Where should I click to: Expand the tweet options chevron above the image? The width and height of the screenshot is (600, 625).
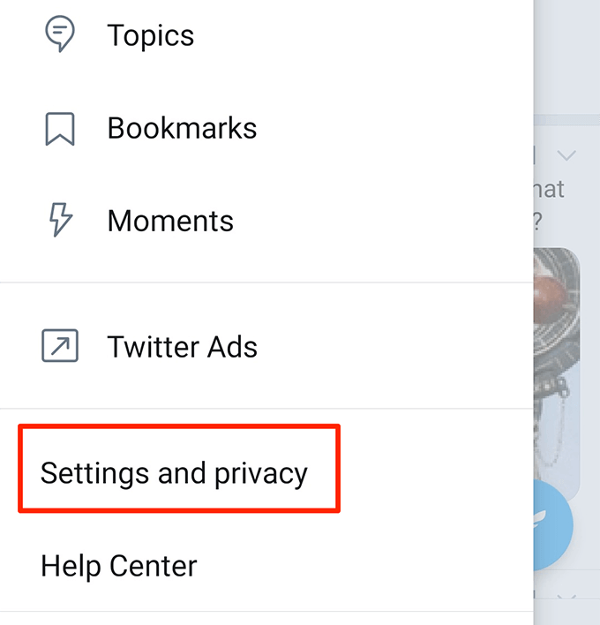coord(567,156)
